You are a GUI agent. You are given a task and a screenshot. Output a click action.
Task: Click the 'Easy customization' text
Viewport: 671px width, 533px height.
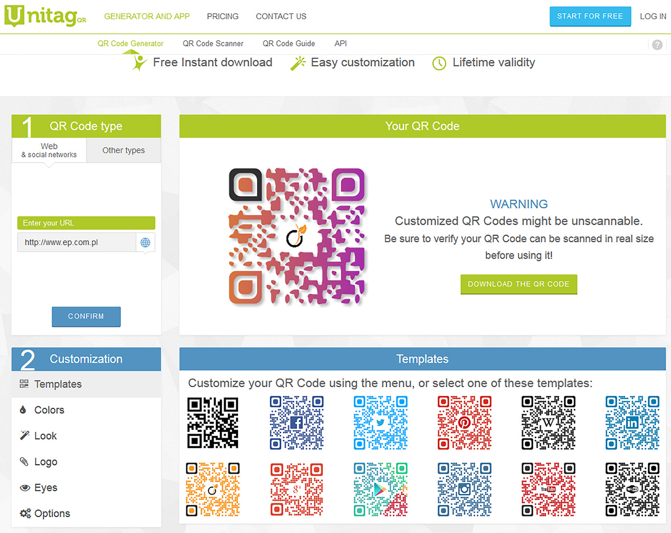[363, 62]
